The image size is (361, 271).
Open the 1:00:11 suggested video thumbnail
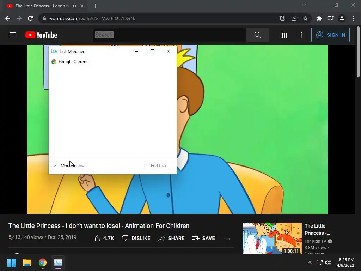click(x=272, y=238)
